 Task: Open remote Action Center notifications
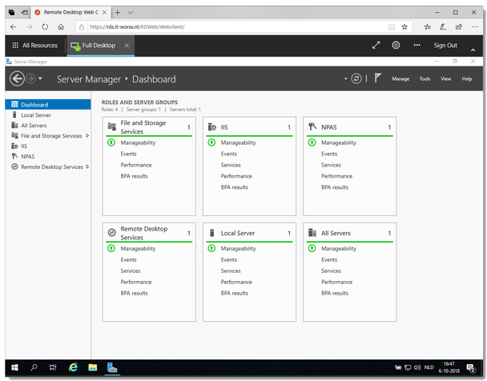[471, 368]
